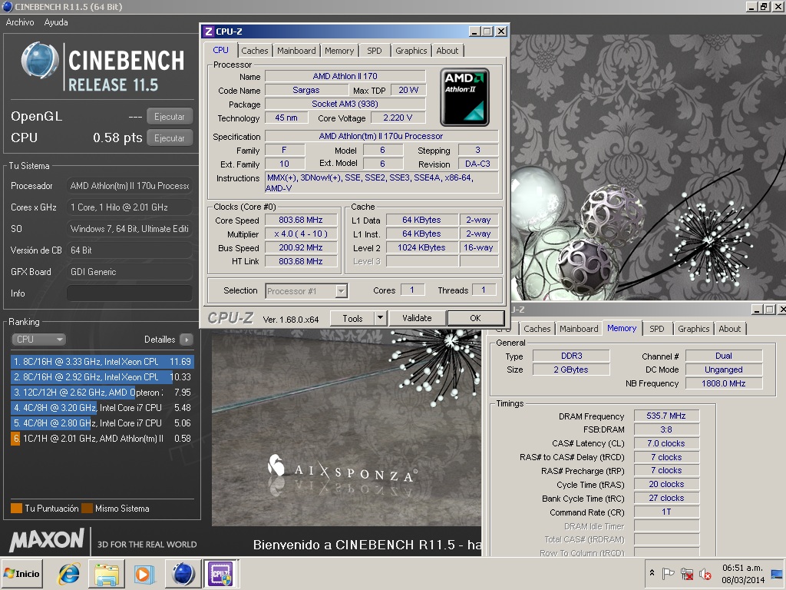The height and width of the screenshot is (590, 786).
Task: Switch to SPD tab in front CPU-Z
Action: pos(375,51)
